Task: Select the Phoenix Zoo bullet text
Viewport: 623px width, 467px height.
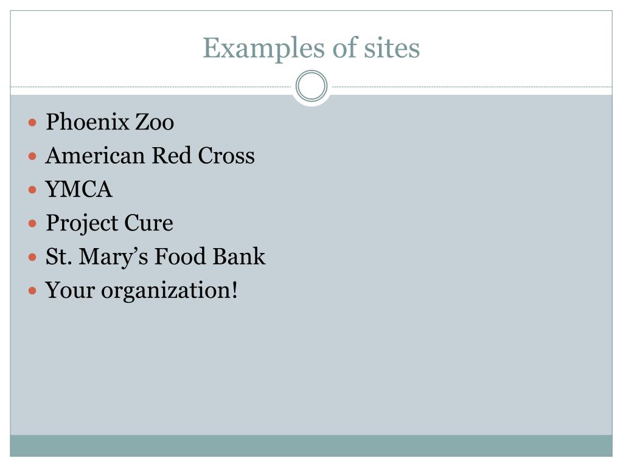Action: coord(110,122)
